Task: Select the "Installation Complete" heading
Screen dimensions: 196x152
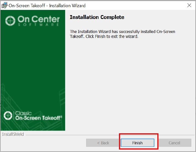Action: (97, 17)
